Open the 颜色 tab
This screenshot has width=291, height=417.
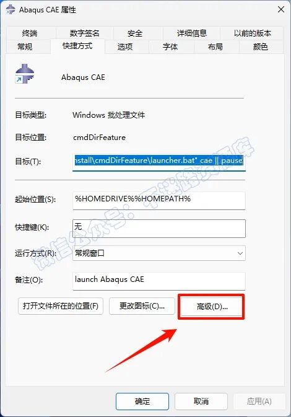[261, 47]
